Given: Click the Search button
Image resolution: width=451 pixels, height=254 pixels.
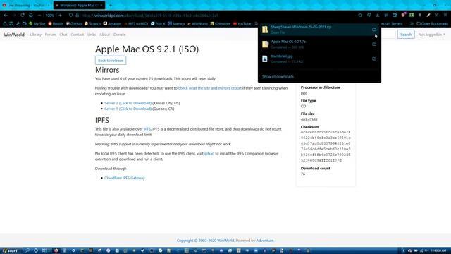Looking at the screenshot, I should click(406, 35).
